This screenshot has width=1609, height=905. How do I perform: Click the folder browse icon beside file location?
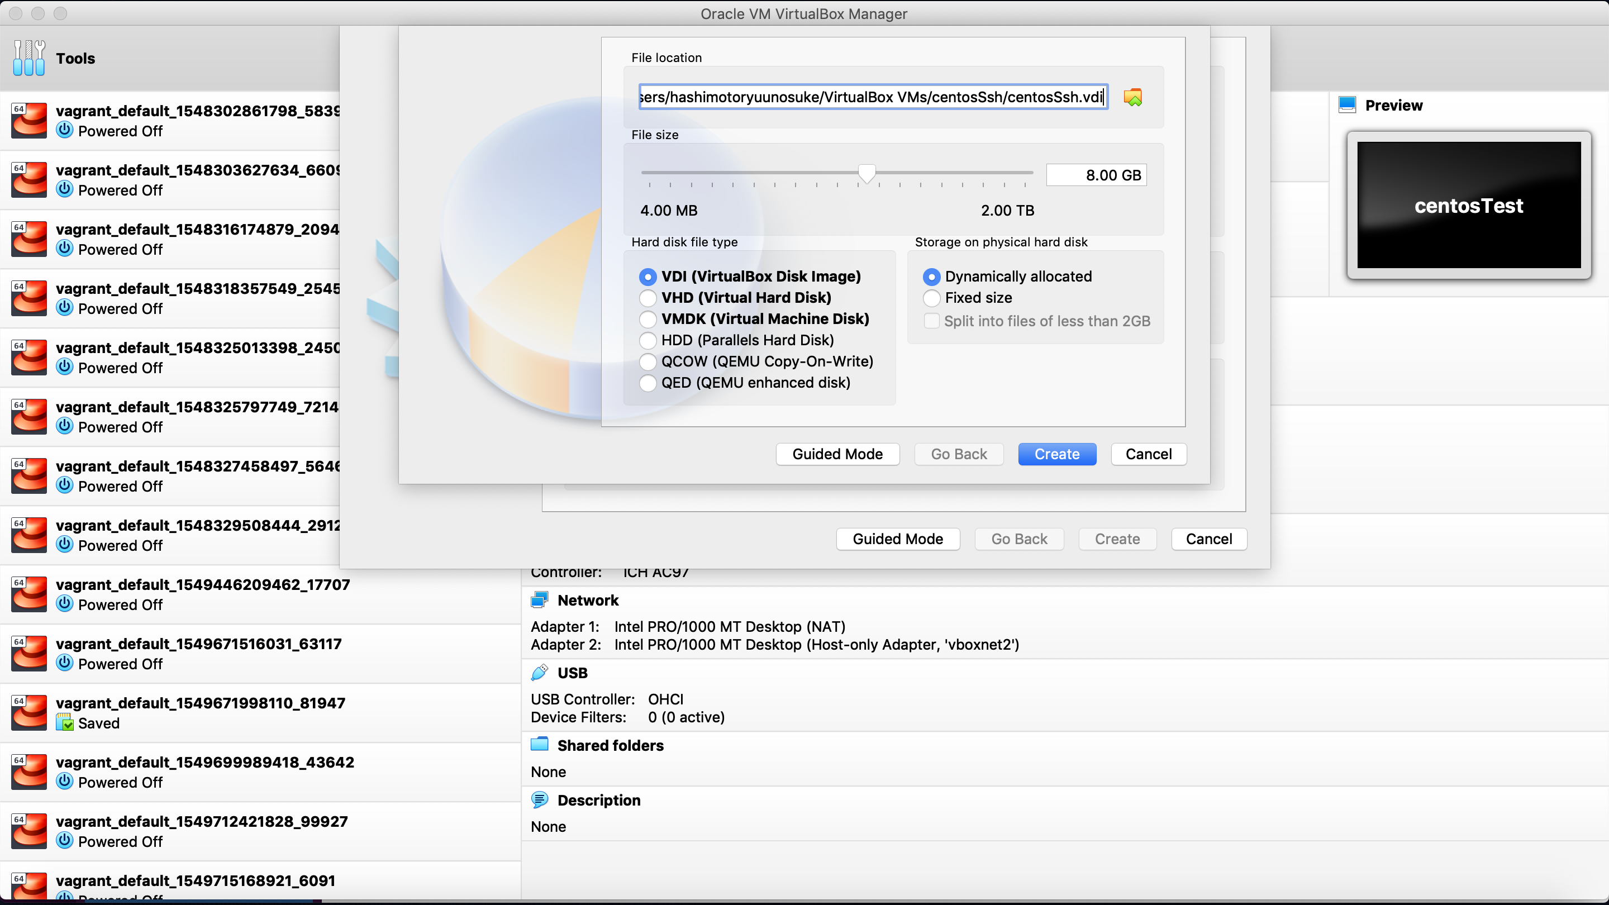1132,97
